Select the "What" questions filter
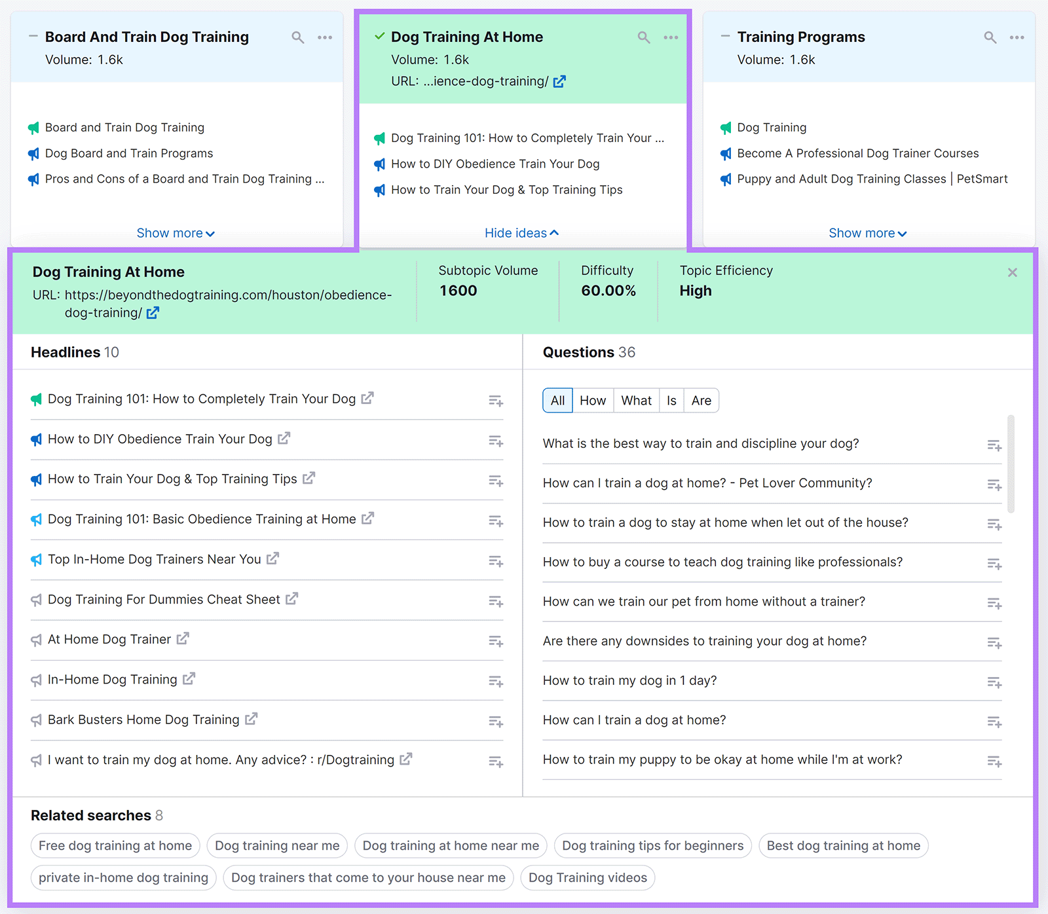Image resolution: width=1048 pixels, height=914 pixels. [635, 400]
